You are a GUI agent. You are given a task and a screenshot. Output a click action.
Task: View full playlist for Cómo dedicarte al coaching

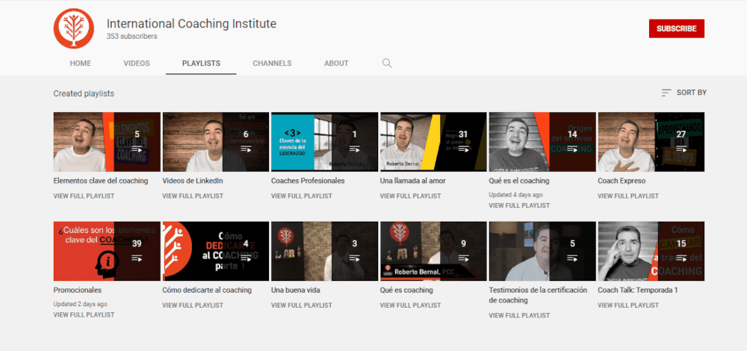[193, 305]
